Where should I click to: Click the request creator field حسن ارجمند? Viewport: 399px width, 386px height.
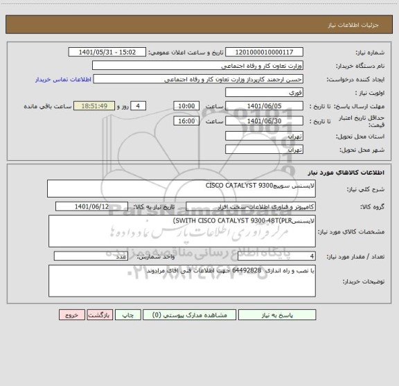coord(198,79)
